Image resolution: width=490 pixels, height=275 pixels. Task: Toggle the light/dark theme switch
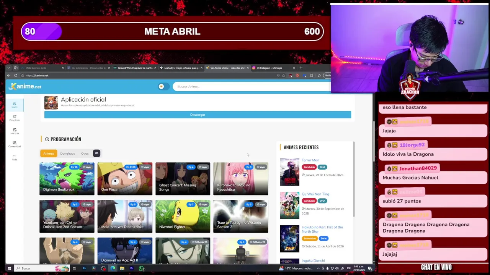click(163, 86)
